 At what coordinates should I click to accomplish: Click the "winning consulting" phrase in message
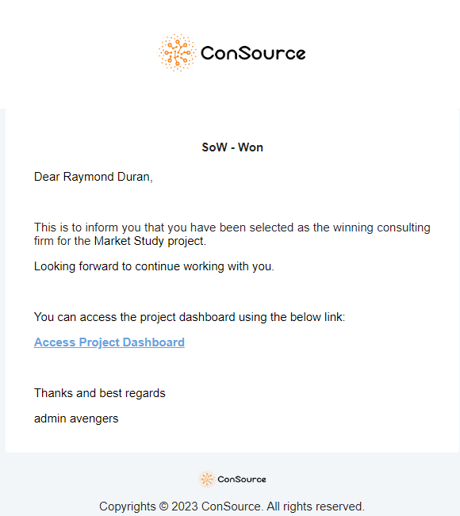381,227
